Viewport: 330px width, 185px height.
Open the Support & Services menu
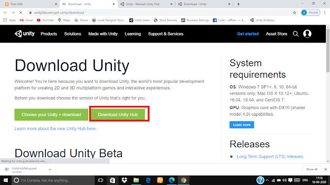point(166,34)
